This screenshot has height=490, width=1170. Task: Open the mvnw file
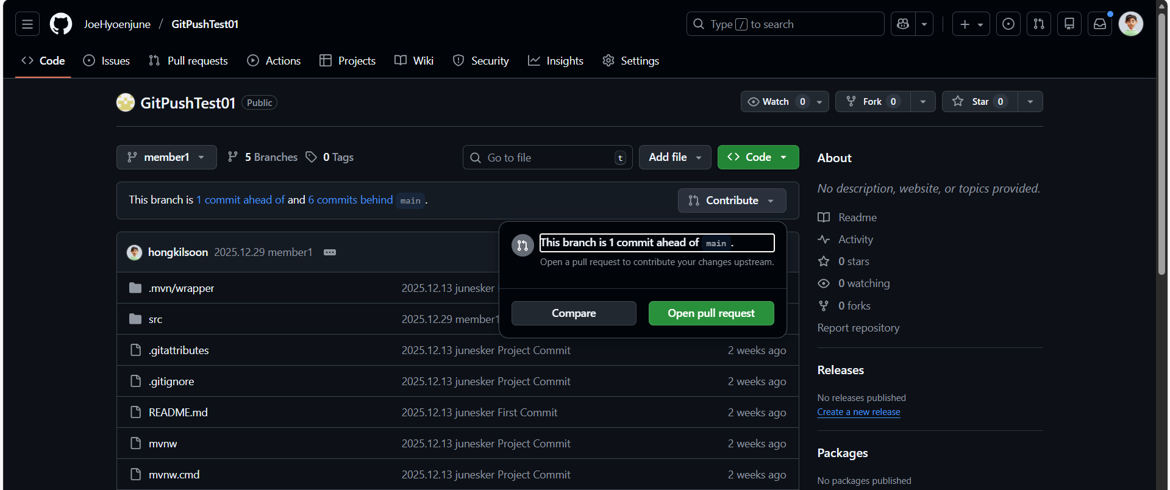pos(163,444)
